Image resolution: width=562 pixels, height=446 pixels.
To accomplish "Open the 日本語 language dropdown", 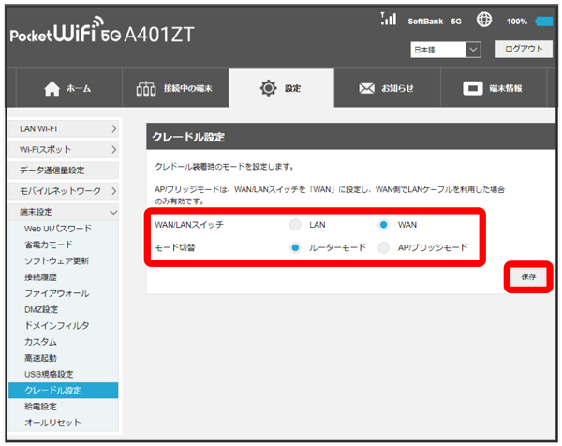I will pos(446,48).
